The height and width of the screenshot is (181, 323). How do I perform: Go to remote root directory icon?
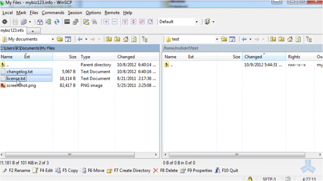pyautogui.click(x=281, y=39)
